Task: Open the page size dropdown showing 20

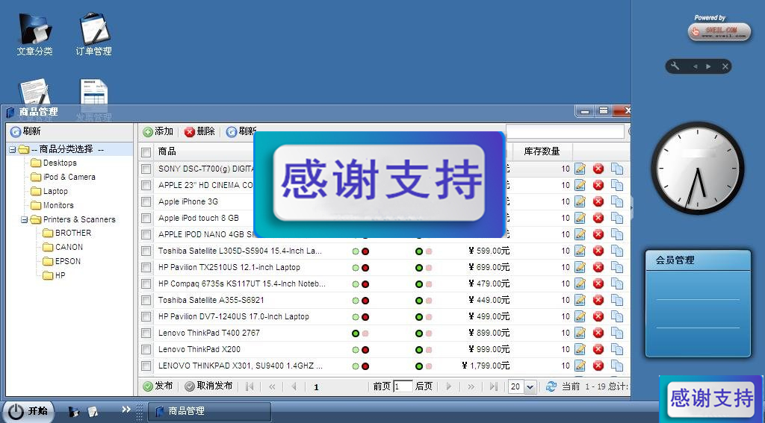Action: [x=530, y=387]
